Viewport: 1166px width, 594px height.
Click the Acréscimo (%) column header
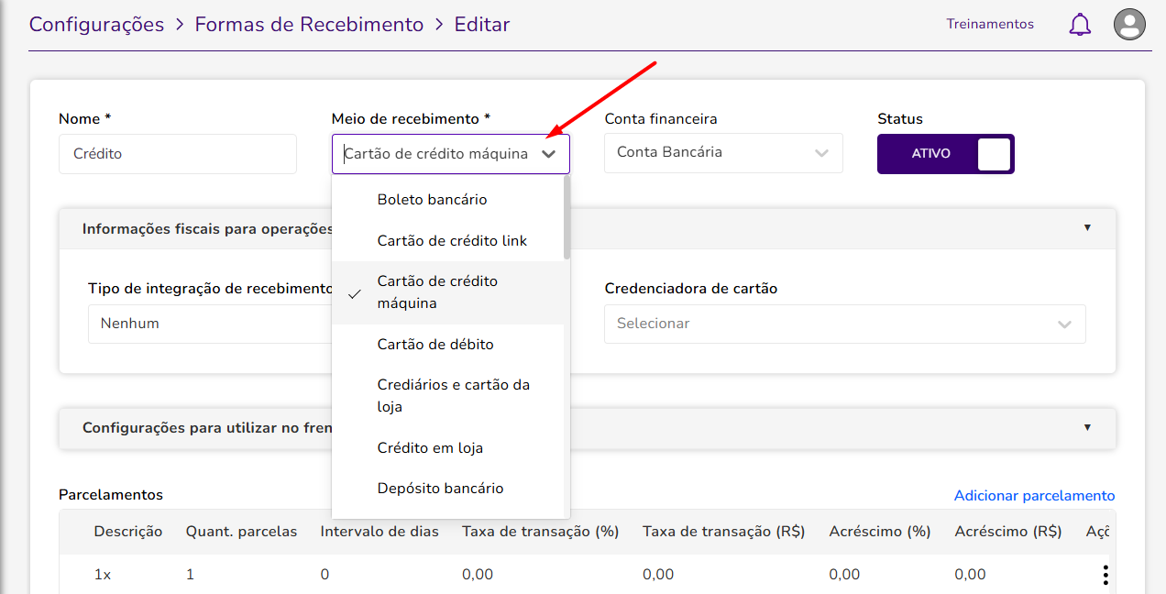click(880, 532)
